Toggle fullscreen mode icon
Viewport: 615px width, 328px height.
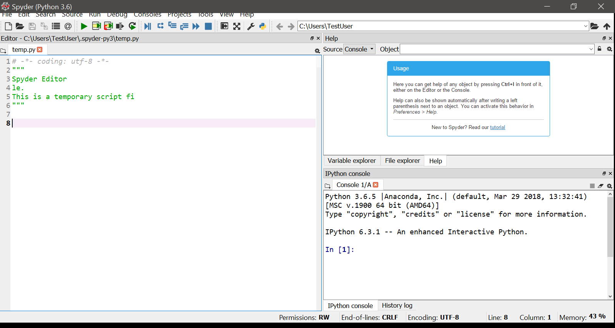[x=237, y=26]
